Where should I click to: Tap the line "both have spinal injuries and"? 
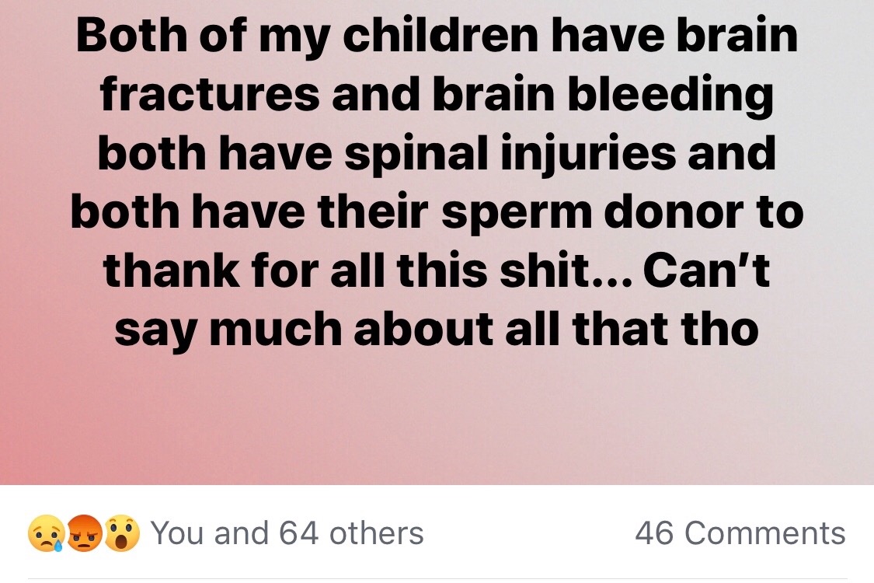point(437,155)
